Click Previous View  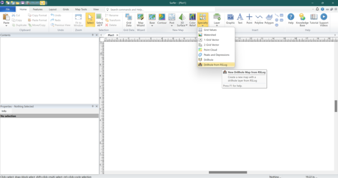(x=61, y=25)
